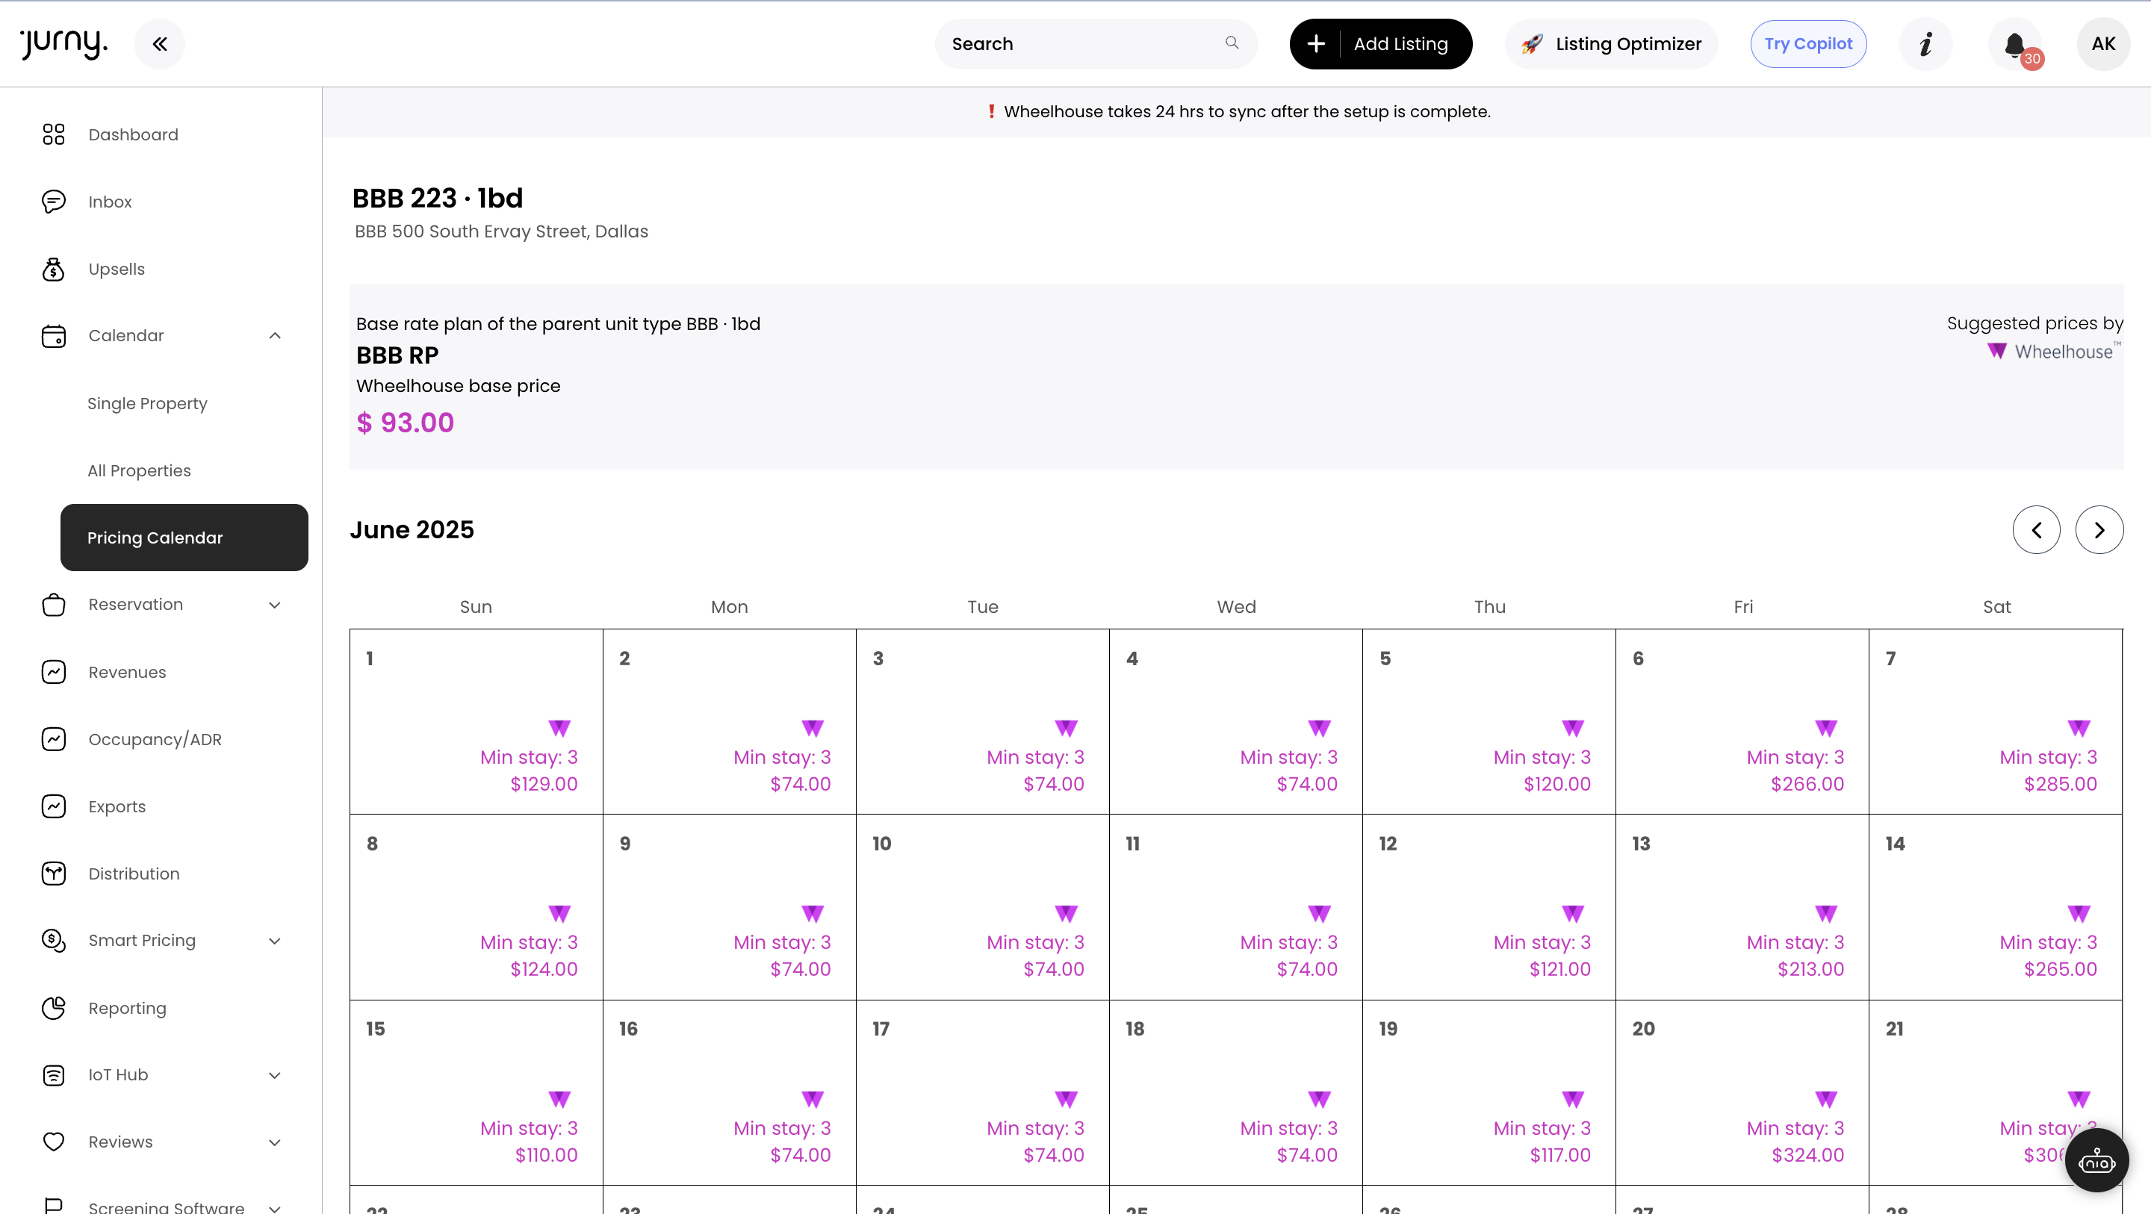Open All Properties calendar
The height and width of the screenshot is (1214, 2151).
click(x=139, y=470)
